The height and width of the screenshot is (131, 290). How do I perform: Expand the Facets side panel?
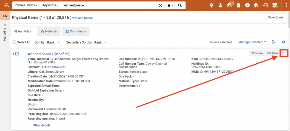pyautogui.click(x=5, y=25)
